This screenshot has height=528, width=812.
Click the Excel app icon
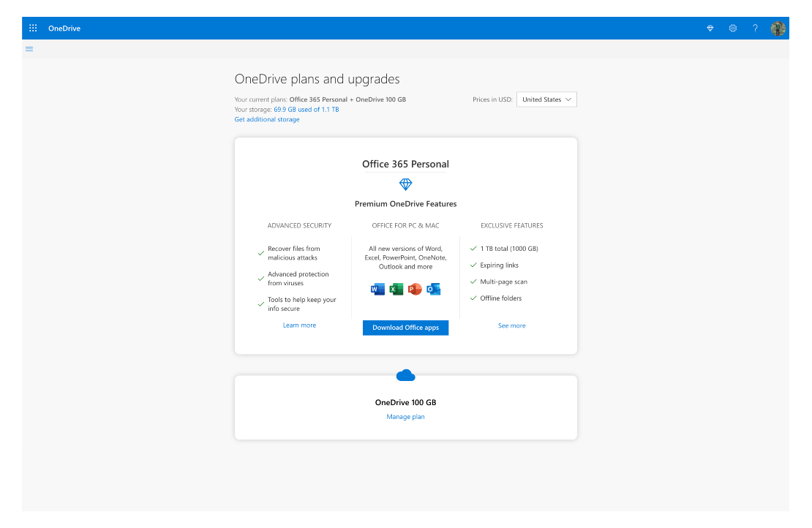pyautogui.click(x=396, y=290)
